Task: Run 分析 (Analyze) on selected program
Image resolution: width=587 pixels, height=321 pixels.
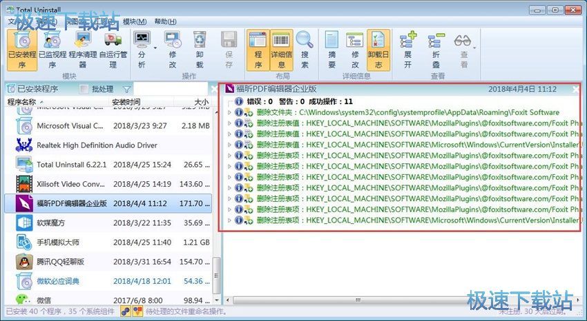Action: click(142, 50)
